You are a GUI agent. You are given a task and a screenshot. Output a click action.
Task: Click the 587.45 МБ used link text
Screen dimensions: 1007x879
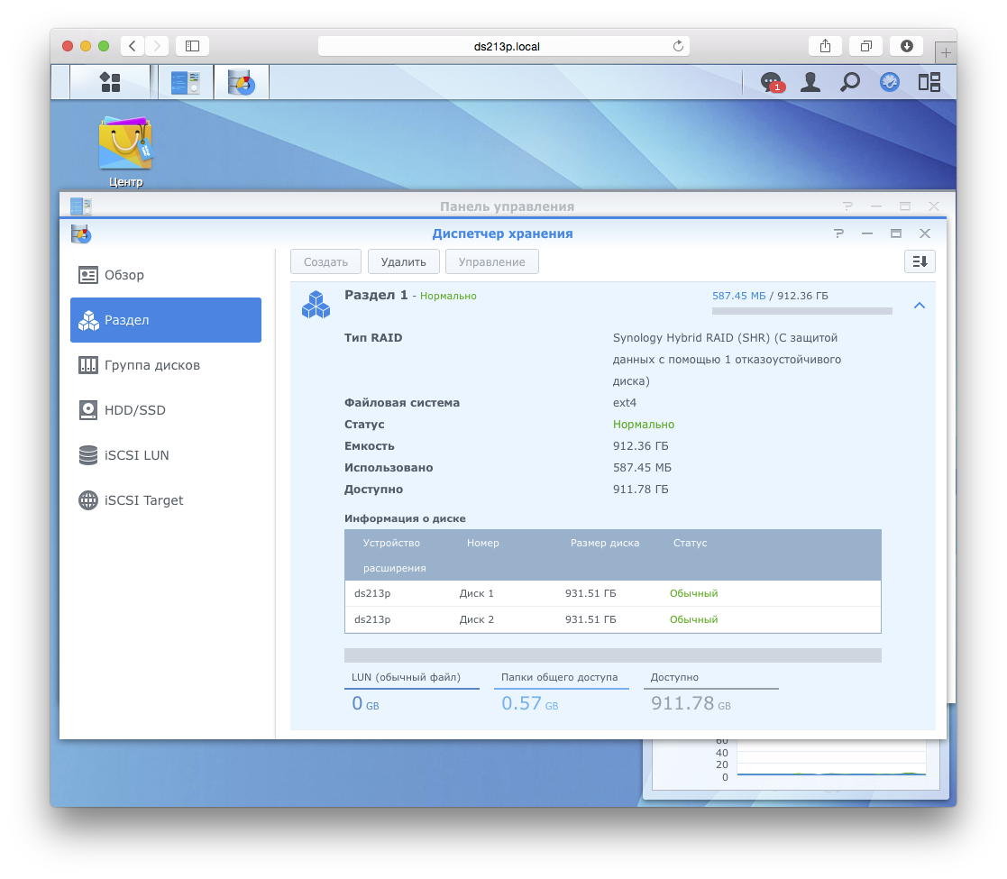pyautogui.click(x=738, y=296)
